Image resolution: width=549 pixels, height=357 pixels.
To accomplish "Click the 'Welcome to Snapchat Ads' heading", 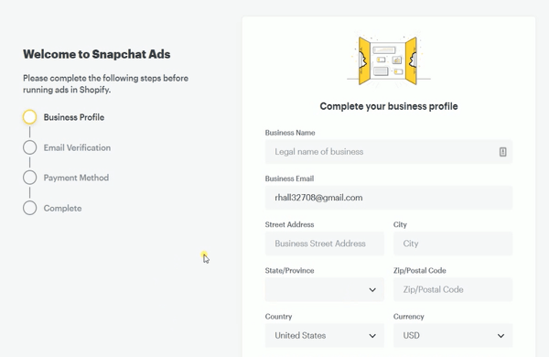I will [x=97, y=54].
